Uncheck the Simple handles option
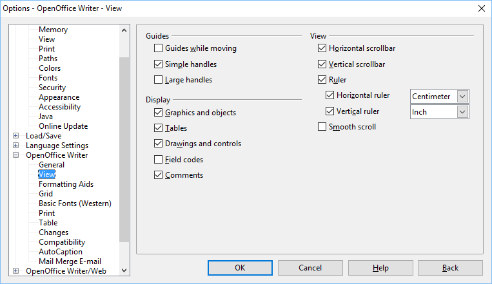Screen dimensions: 492x284 coord(159,64)
